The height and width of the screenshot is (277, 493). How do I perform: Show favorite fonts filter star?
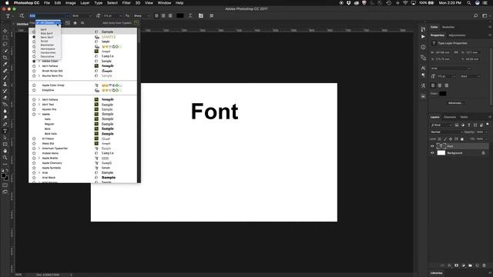click(75, 23)
